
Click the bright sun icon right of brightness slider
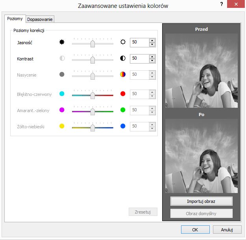(123, 42)
